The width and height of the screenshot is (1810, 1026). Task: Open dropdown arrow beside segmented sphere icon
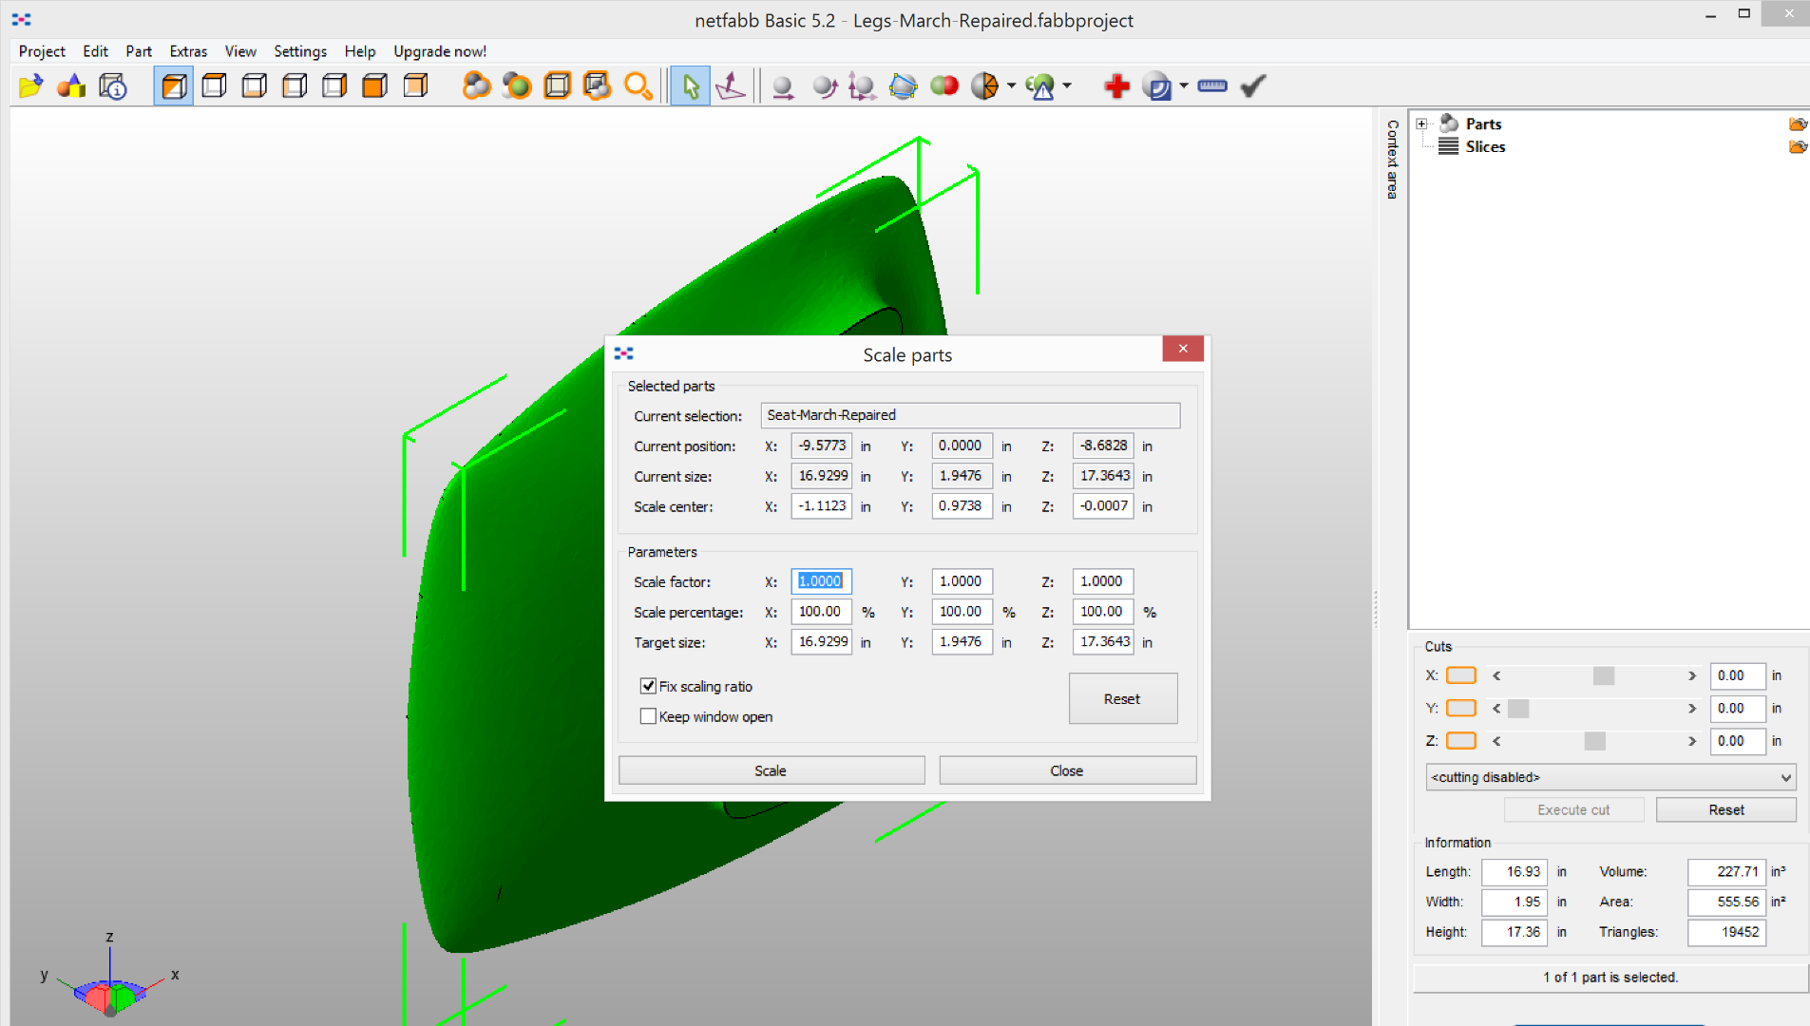click(x=1011, y=86)
